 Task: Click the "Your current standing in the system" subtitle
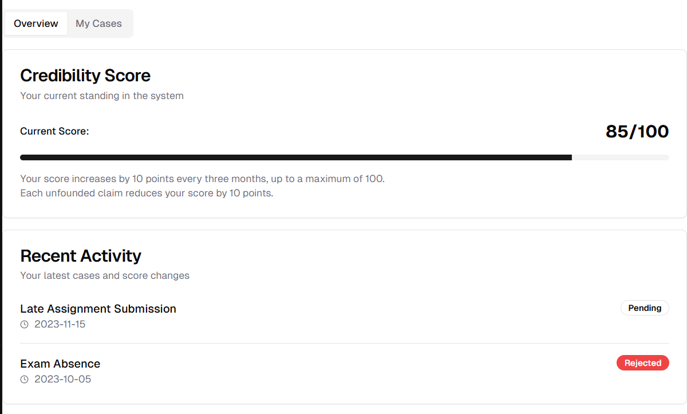point(102,96)
